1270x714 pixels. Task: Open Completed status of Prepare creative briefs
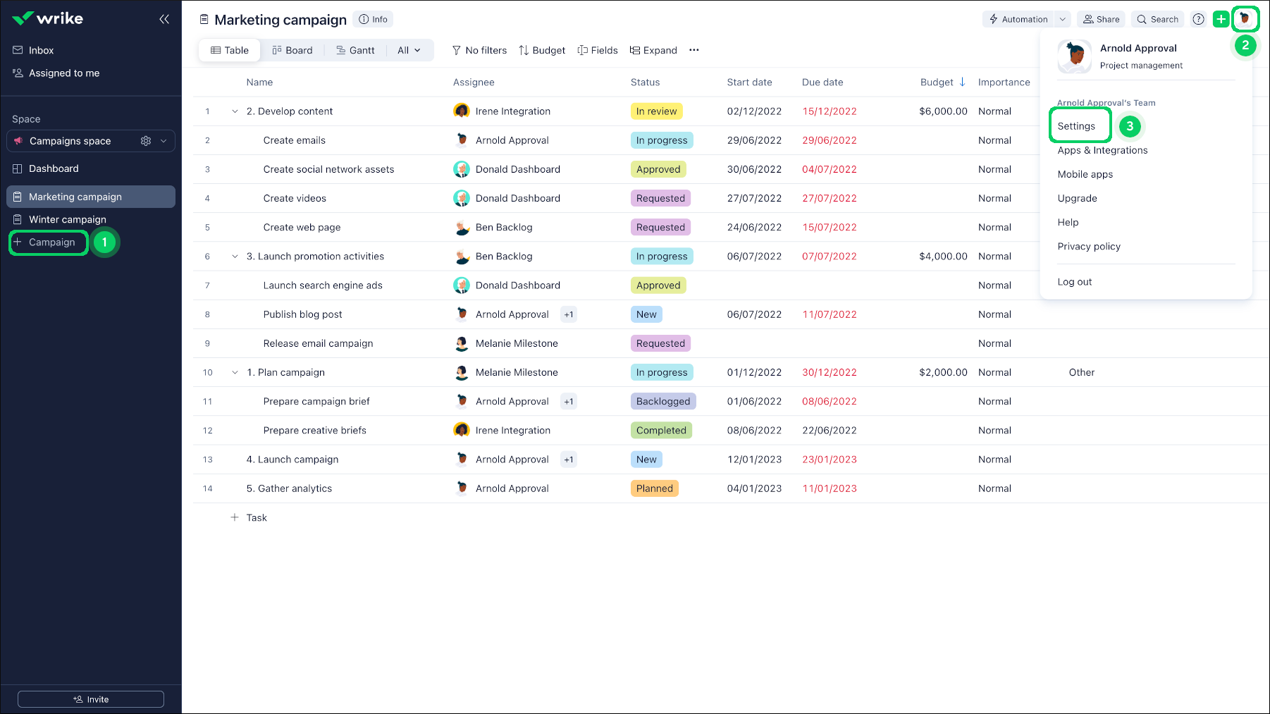(x=661, y=431)
